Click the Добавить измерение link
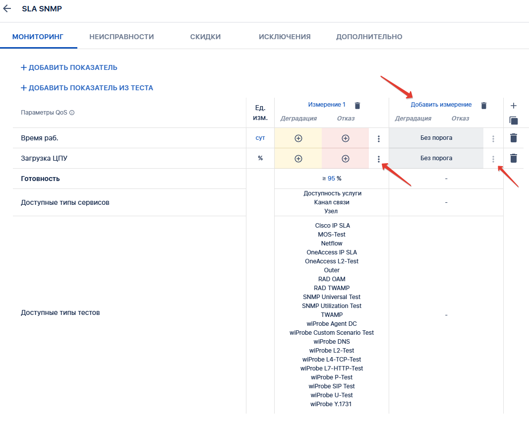Screen dimensions: 529x427 441,105
